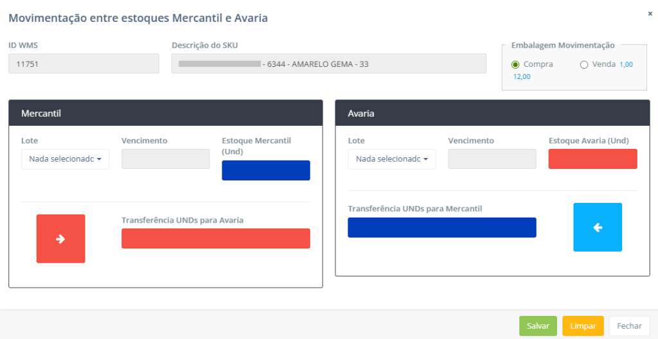Click the 1,00 value next to Venda
The width and height of the screenshot is (658, 339).
[x=626, y=64]
